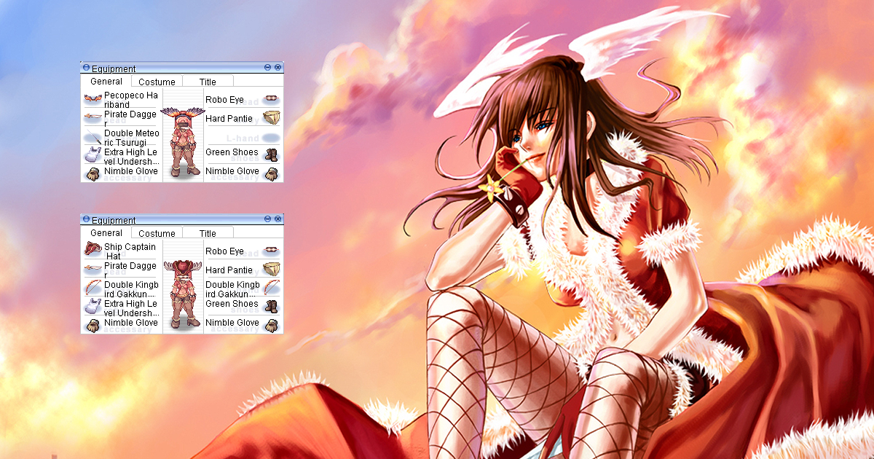Image resolution: width=874 pixels, height=459 pixels.
Task: Click Pirate Dagger icon in Ship Captain Hat window
Action: click(x=92, y=268)
